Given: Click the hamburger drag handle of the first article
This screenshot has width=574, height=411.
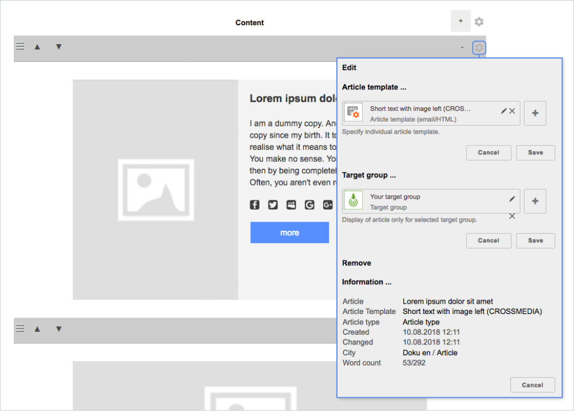Looking at the screenshot, I should [20, 46].
